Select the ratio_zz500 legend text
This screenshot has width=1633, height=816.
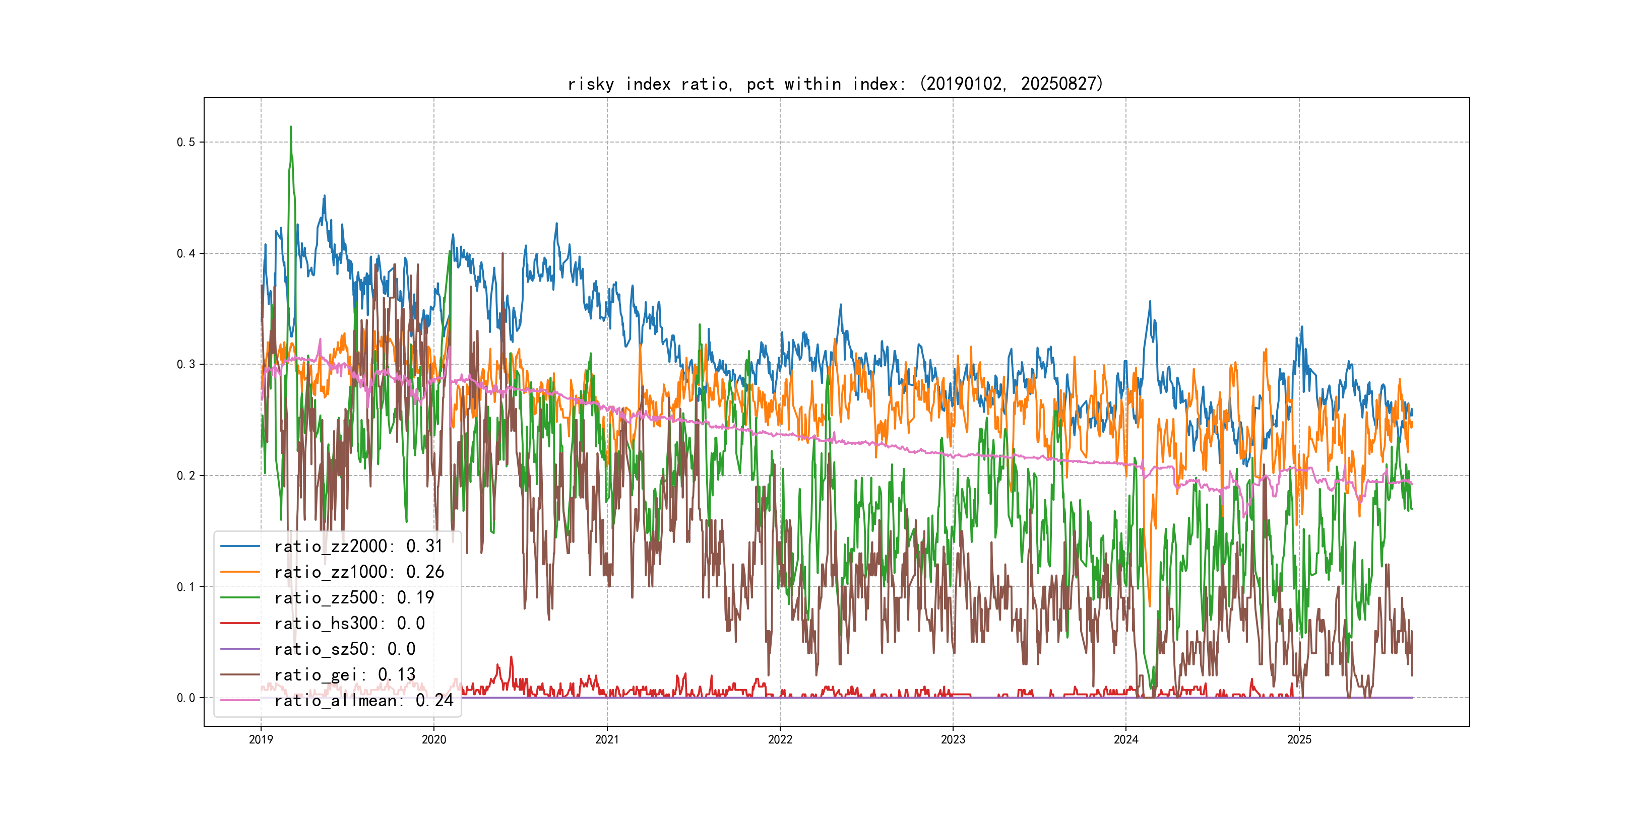point(354,597)
